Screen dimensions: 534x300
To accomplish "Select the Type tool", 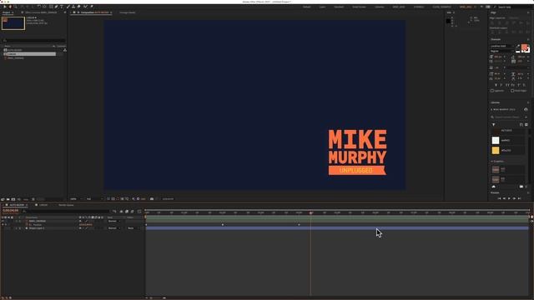I will [x=62, y=7].
